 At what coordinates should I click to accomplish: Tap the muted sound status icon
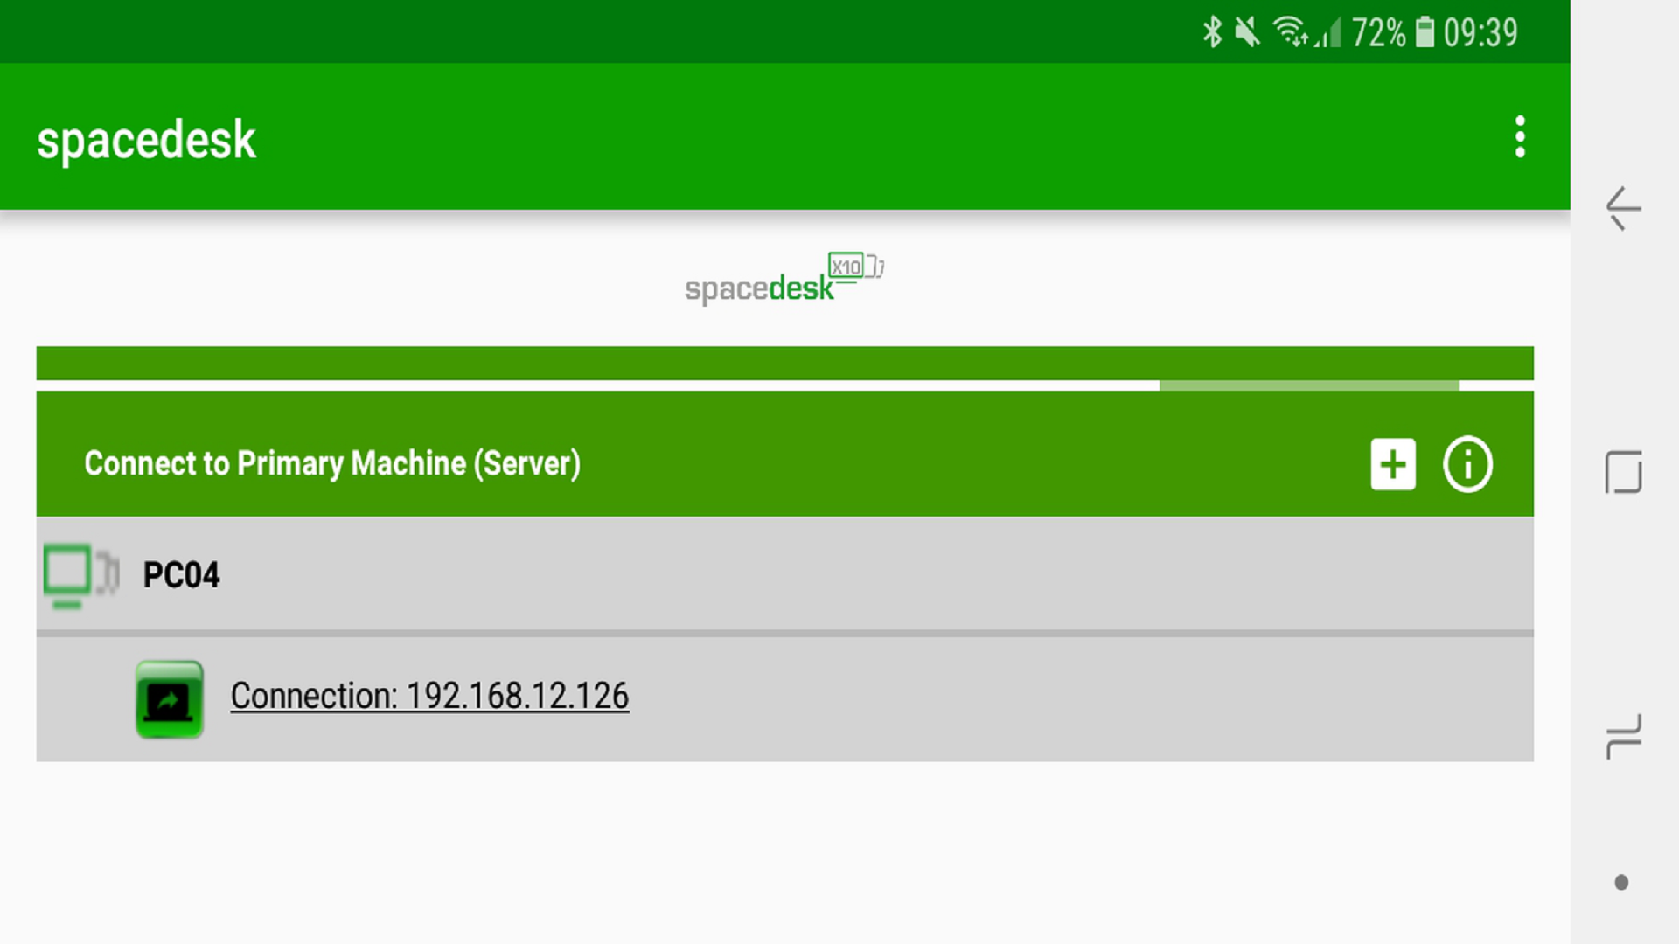point(1247,32)
